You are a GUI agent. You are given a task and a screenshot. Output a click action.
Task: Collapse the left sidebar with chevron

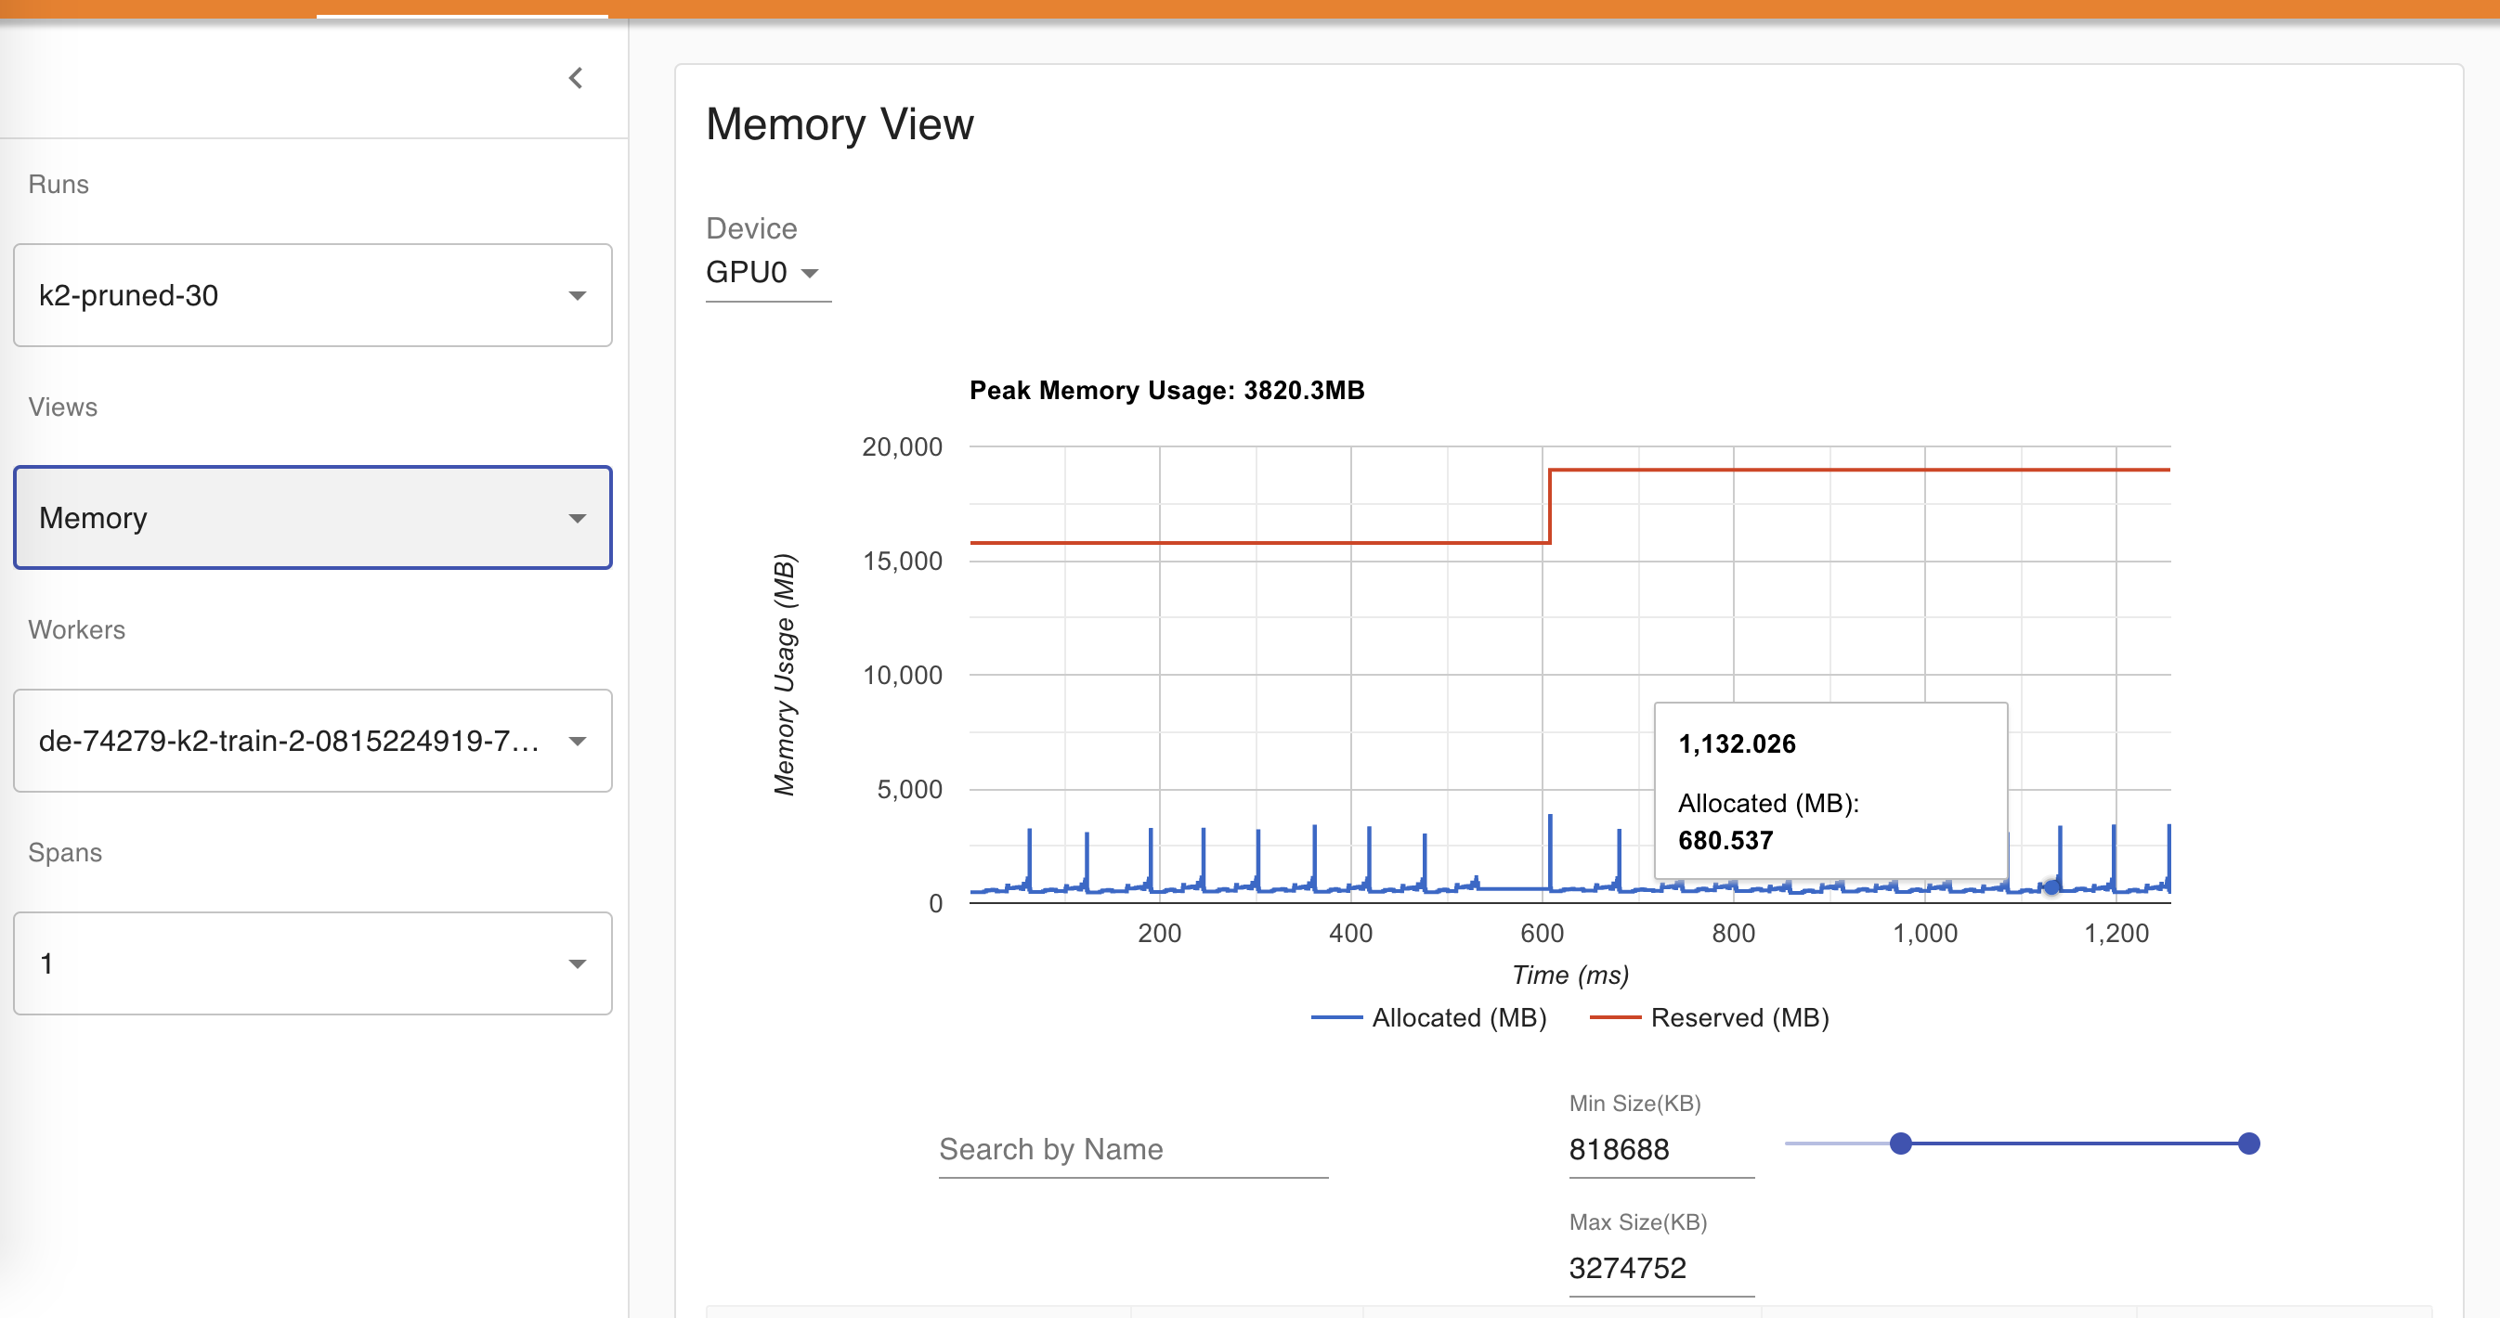pyautogui.click(x=576, y=78)
